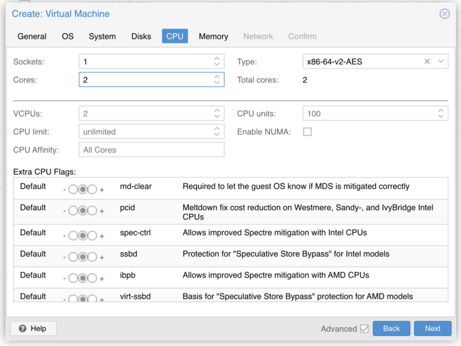Switch to the OS tab
461x346 pixels.
tap(68, 36)
